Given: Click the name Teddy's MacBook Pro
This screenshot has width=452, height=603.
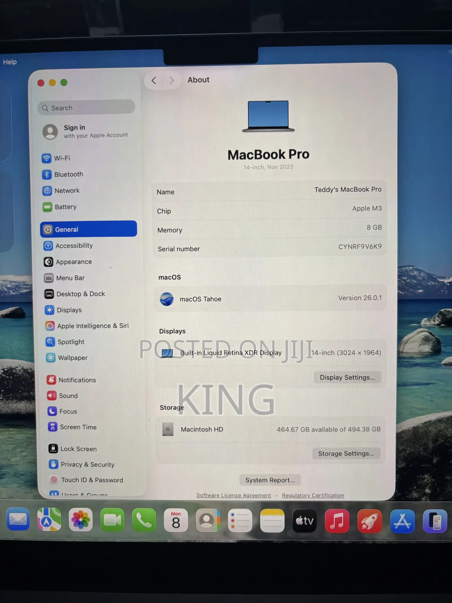Looking at the screenshot, I should pyautogui.click(x=348, y=189).
